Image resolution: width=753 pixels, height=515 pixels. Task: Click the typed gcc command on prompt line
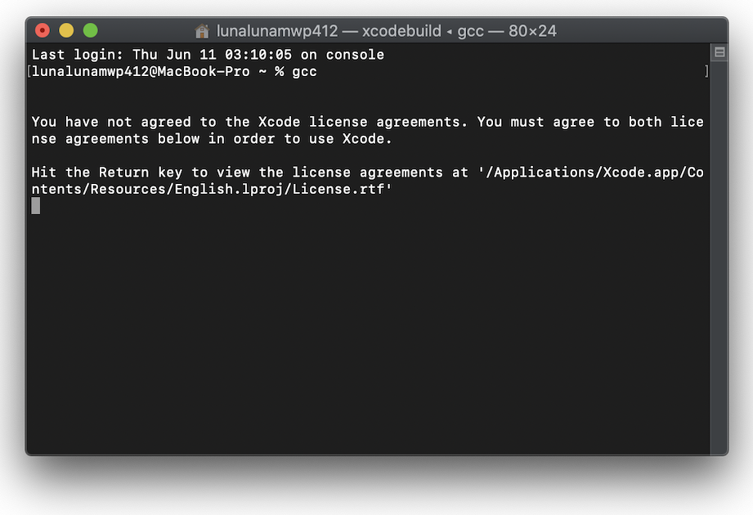click(304, 72)
